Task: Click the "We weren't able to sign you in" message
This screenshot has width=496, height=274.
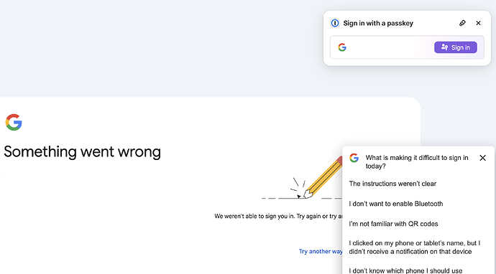Action: click(278, 216)
